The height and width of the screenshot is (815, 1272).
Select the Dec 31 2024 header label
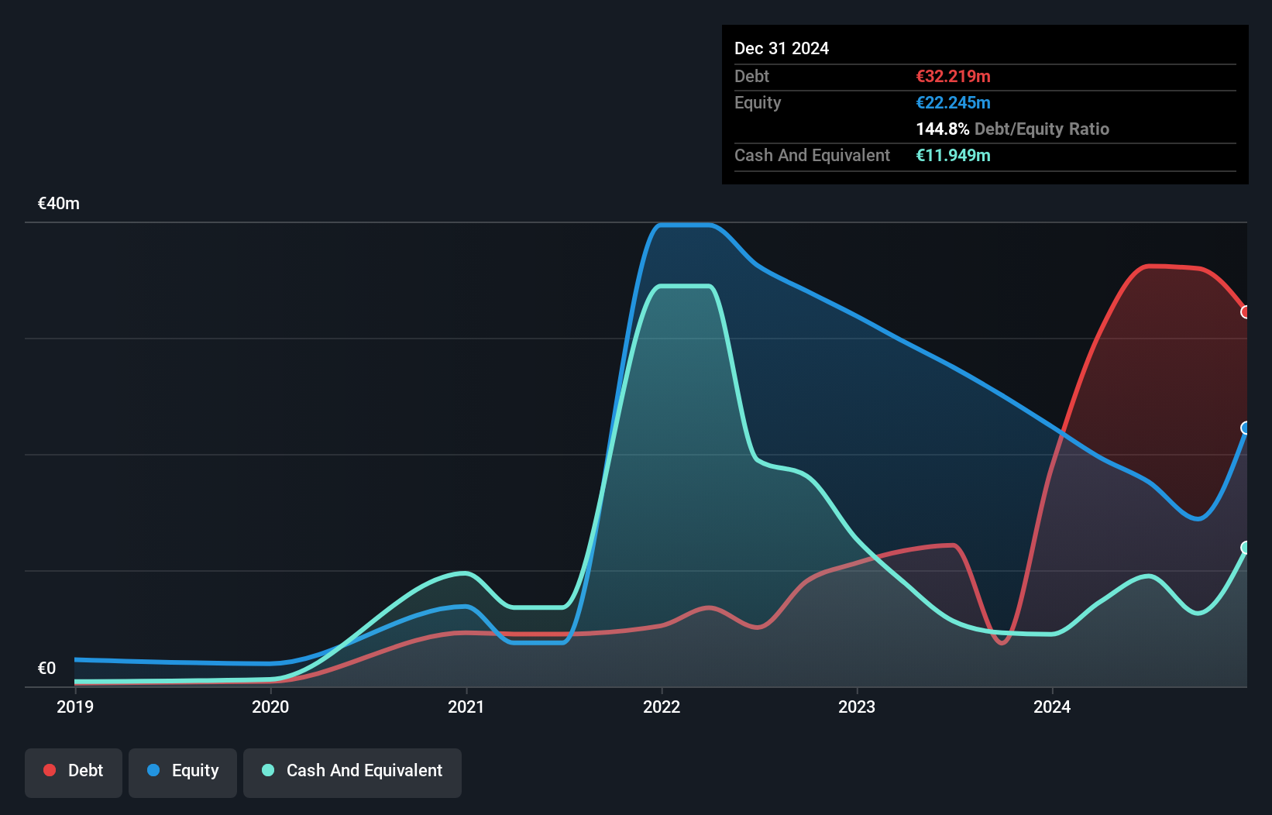click(782, 48)
